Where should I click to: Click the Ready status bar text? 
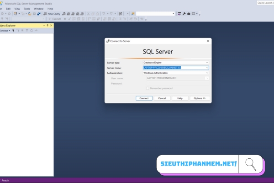(x=5, y=180)
